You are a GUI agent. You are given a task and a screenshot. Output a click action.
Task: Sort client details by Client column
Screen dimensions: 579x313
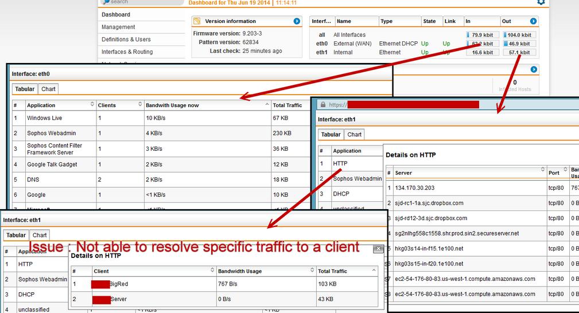(x=154, y=271)
